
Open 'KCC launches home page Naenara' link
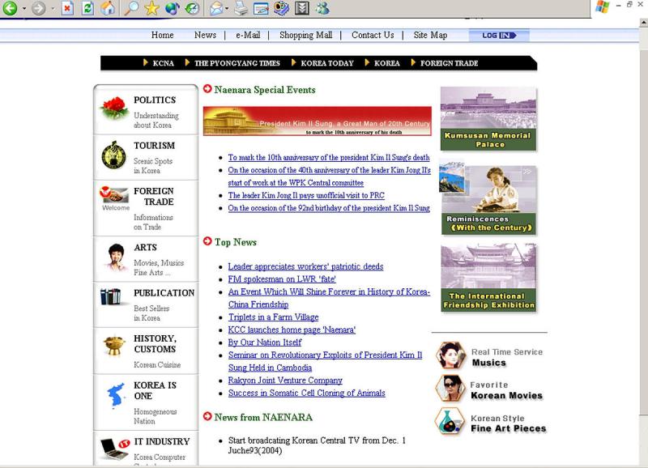tap(292, 330)
